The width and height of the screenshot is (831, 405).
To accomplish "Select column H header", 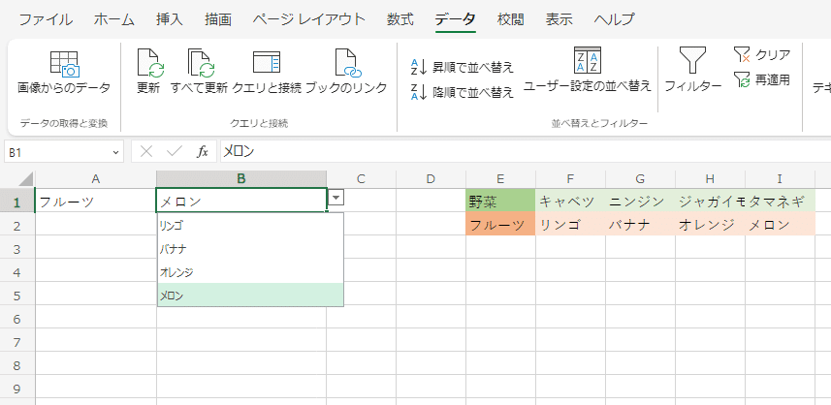I will (710, 179).
